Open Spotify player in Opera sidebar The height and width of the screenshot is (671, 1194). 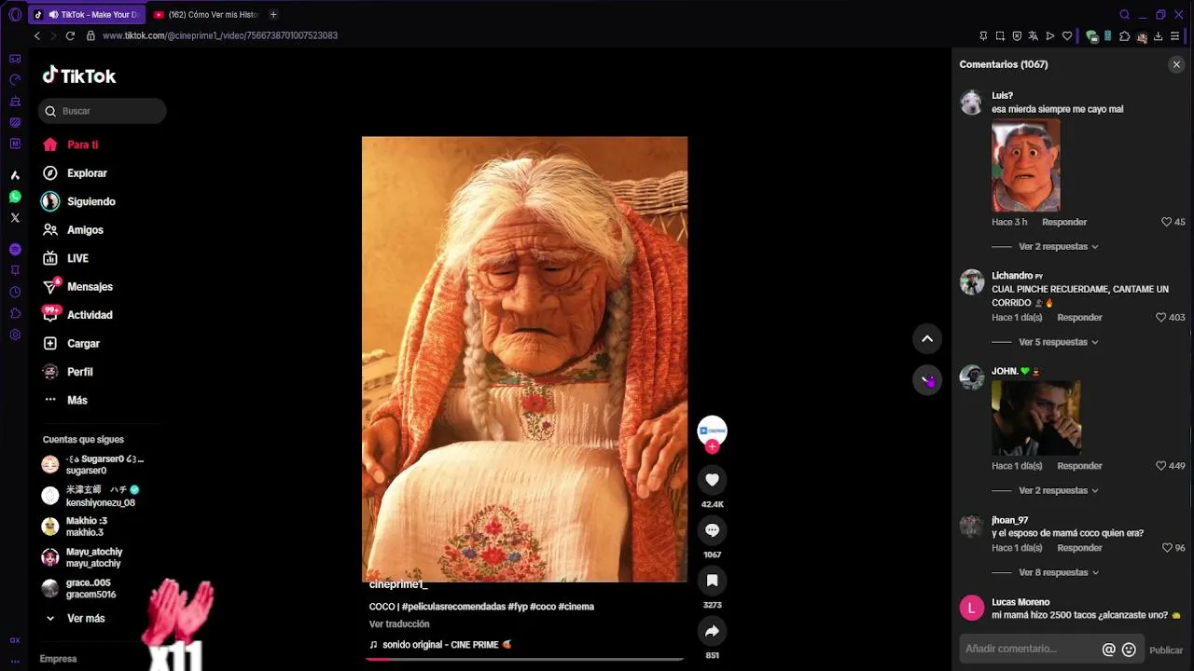coord(15,249)
